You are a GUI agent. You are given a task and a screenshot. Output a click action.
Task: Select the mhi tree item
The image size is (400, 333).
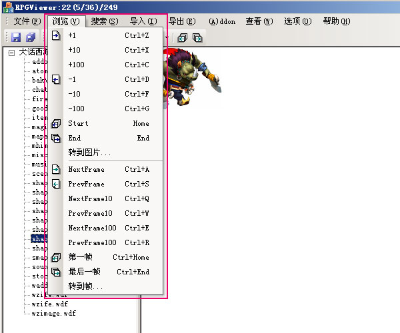click(x=39, y=146)
